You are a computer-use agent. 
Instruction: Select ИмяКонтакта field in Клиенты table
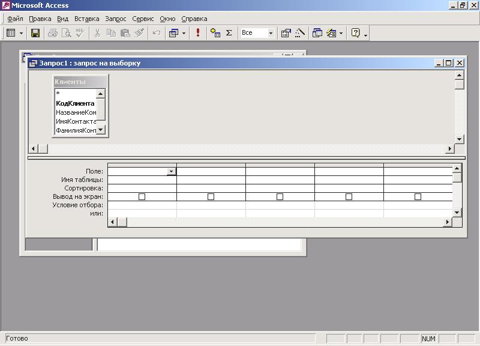coord(76,121)
